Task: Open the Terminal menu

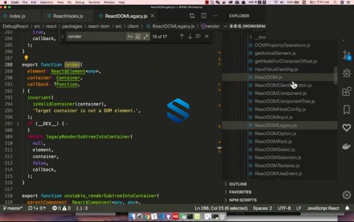Action: click(x=94, y=2)
